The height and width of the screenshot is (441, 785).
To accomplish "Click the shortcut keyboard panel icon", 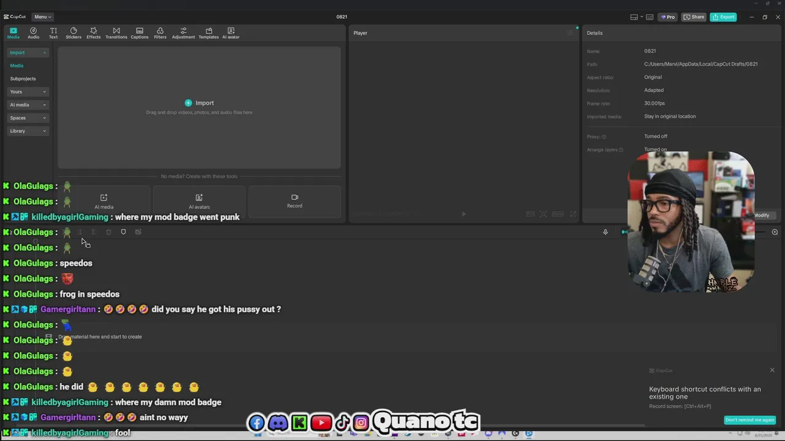I will point(649,17).
